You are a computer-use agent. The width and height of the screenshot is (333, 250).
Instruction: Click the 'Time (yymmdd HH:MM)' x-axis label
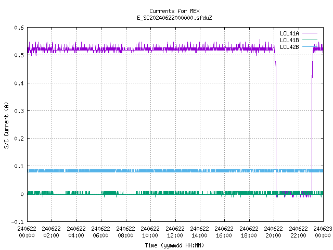[x=174, y=245]
